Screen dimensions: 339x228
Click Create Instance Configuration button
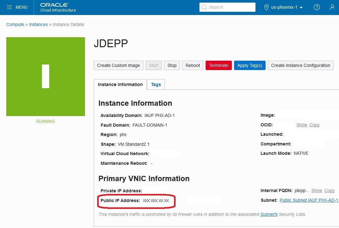click(x=301, y=65)
